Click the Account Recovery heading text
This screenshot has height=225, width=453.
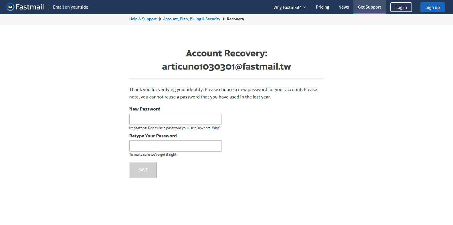pyautogui.click(x=226, y=53)
